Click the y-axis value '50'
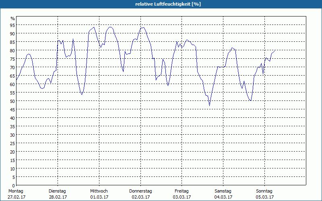322x201 pixels. point(13,101)
